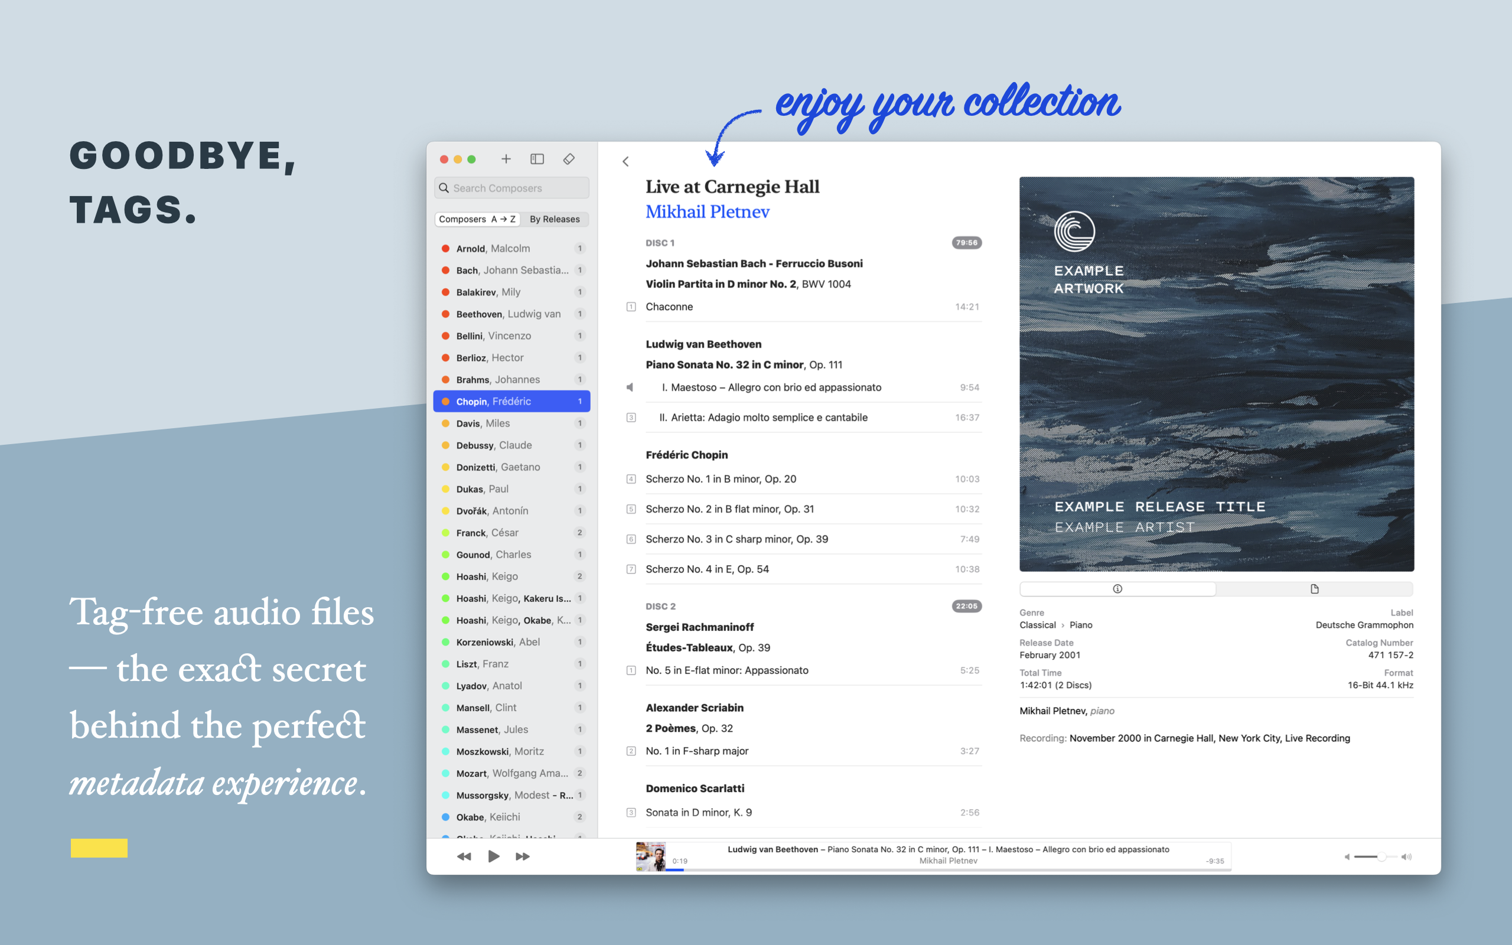Image resolution: width=1512 pixels, height=945 pixels.
Task: Select Okabe, Keiichi with count 2
Action: point(511,817)
